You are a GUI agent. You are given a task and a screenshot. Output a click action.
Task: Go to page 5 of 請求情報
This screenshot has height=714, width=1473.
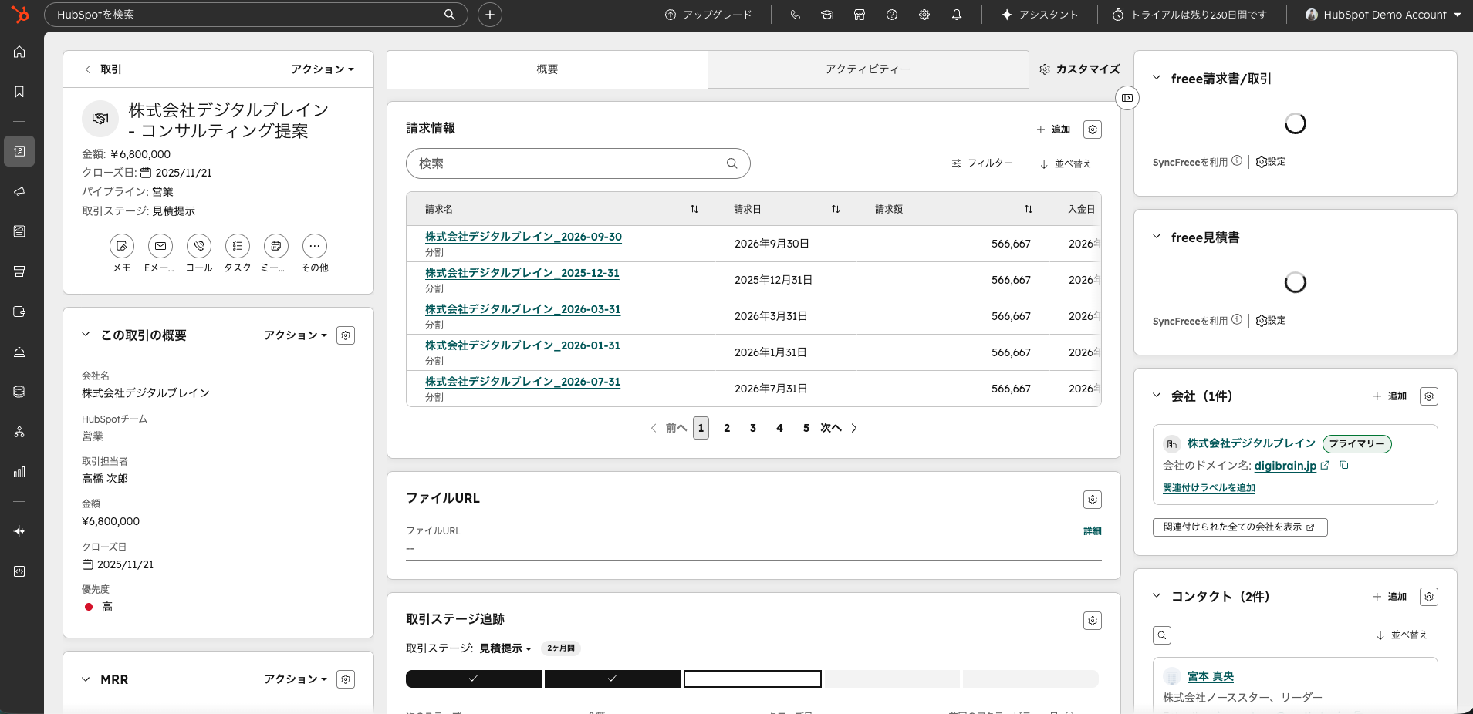(x=806, y=428)
